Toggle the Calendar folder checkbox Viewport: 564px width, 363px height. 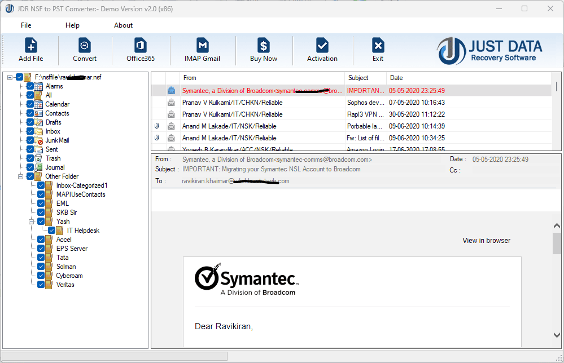pos(30,104)
